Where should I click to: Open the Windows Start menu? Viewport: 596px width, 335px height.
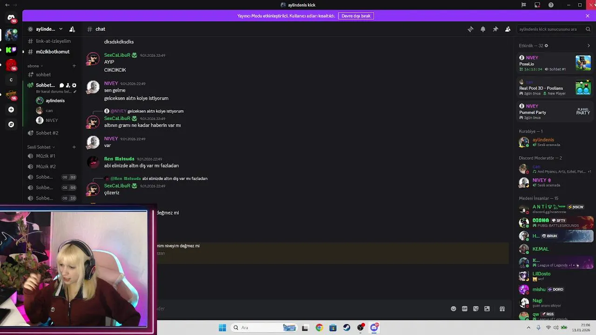(223, 328)
